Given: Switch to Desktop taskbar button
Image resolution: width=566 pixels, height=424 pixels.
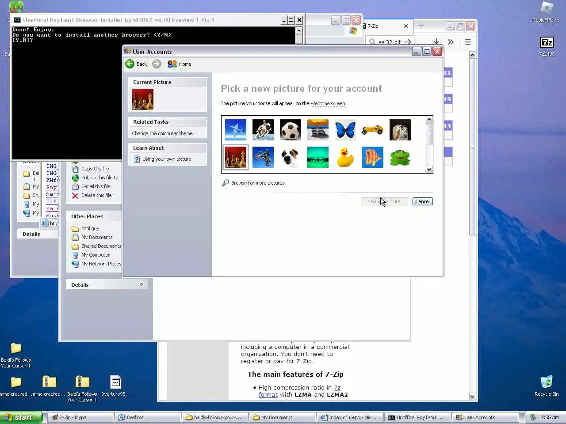Looking at the screenshot, I should (148, 417).
